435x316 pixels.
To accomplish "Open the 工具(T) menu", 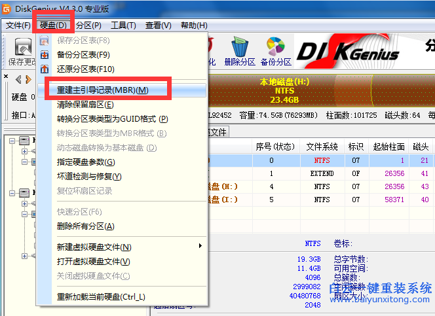I will (123, 26).
